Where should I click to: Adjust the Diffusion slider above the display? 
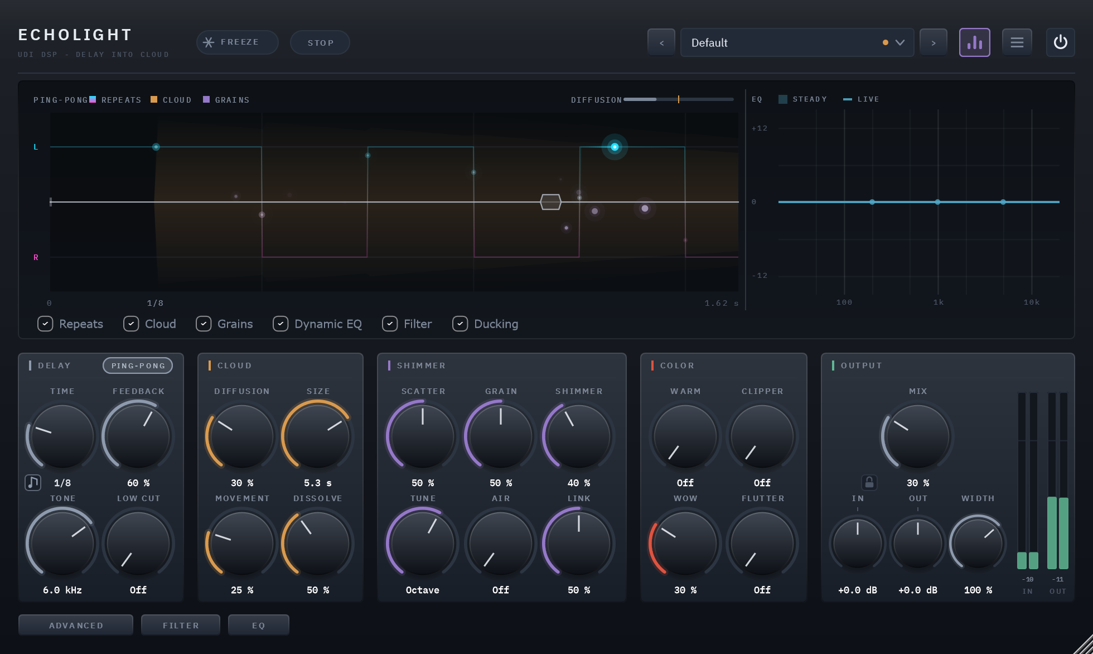678,99
